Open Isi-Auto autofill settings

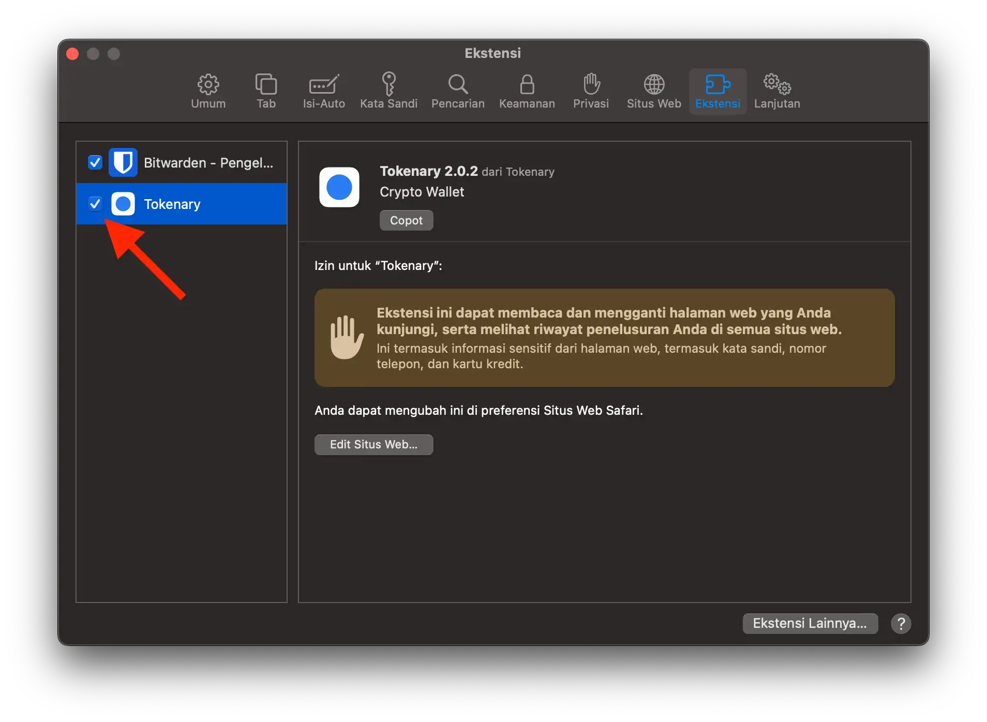tap(324, 91)
